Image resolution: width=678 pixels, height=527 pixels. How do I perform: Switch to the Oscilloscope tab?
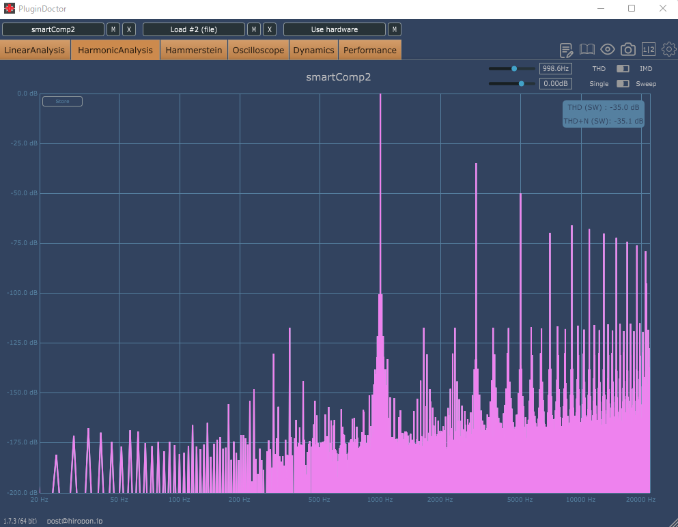click(258, 50)
